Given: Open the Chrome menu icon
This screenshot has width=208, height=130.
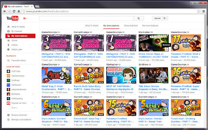Looking at the screenshot, I should click(203, 11).
